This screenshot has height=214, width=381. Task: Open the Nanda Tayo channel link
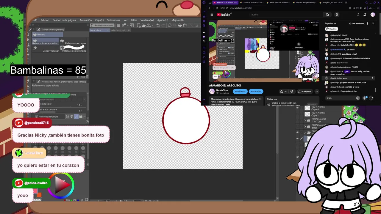tap(222, 90)
